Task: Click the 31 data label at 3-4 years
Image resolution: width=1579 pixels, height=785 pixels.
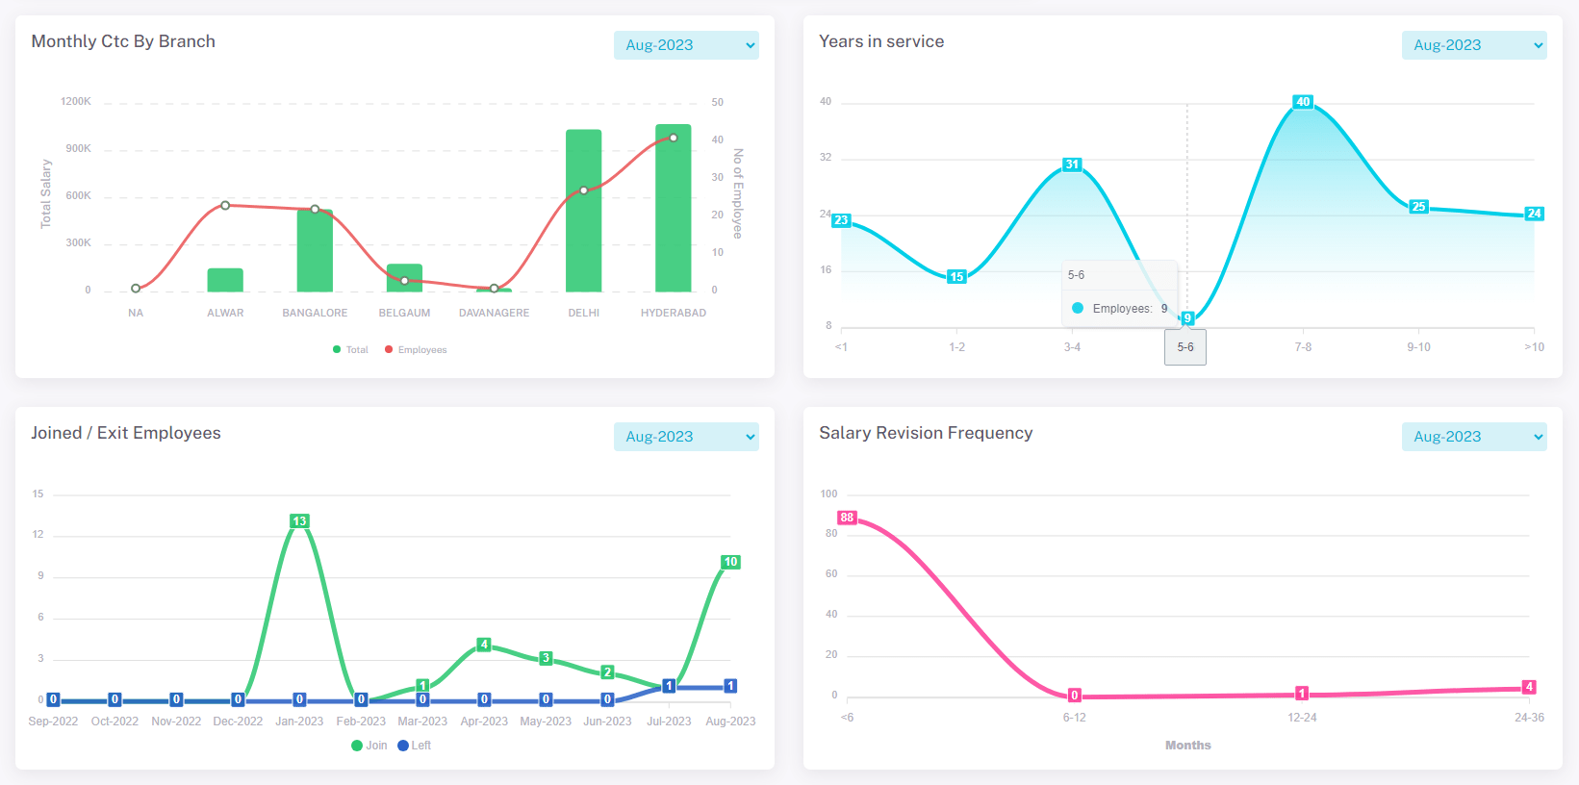Action: tap(1072, 165)
